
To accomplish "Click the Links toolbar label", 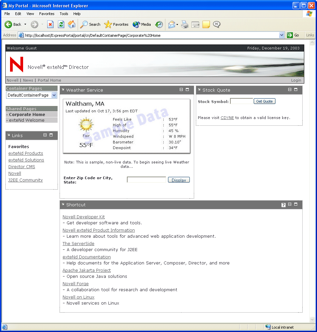I will click(x=310, y=35).
